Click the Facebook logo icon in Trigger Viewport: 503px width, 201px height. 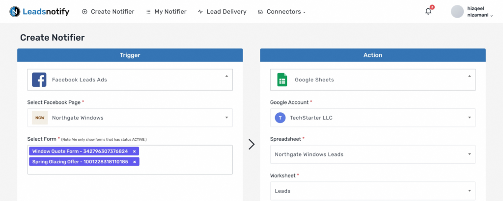39,80
